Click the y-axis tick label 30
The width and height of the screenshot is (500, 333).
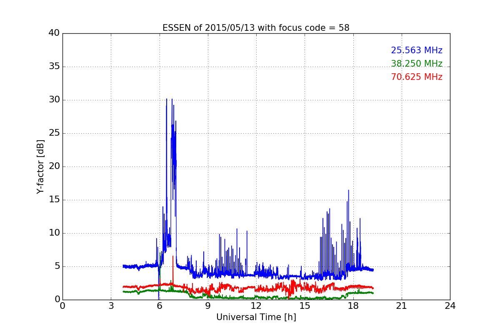[54, 100]
